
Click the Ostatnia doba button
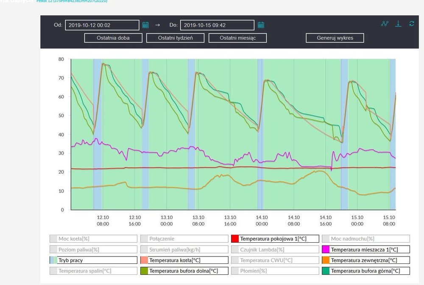click(x=113, y=38)
